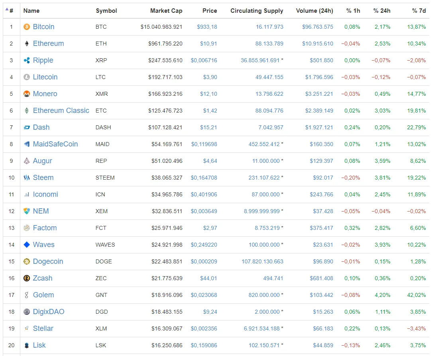Click the Steem logo icon
This screenshot has width=433, height=356.
(x=26, y=178)
